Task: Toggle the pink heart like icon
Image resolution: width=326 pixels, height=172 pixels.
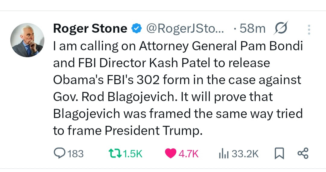Action: click(171, 154)
